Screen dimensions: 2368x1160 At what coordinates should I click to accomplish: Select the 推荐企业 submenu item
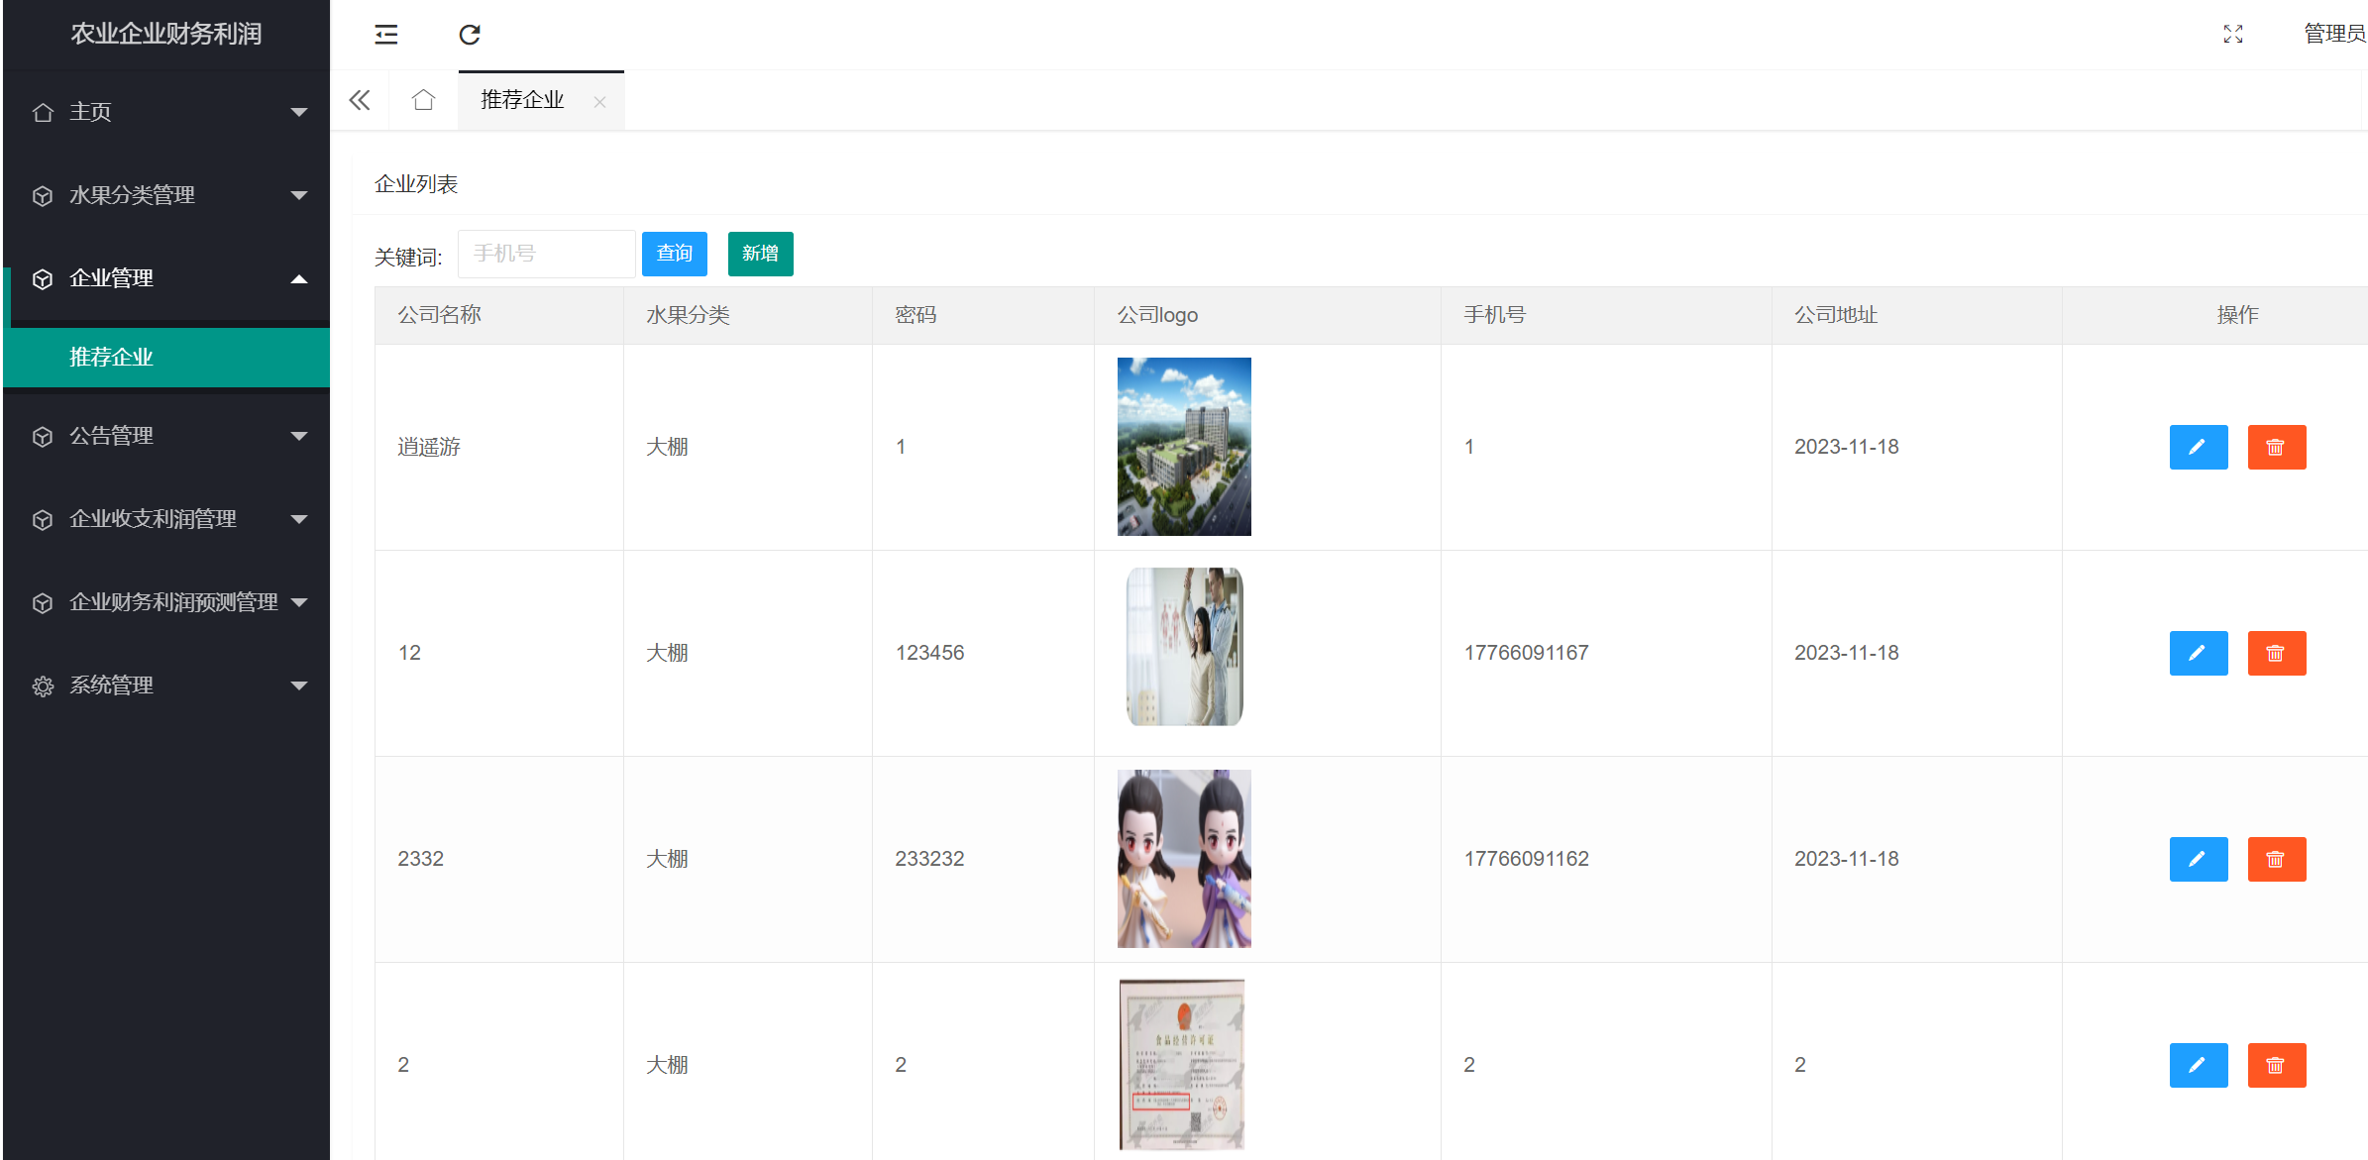pyautogui.click(x=111, y=357)
